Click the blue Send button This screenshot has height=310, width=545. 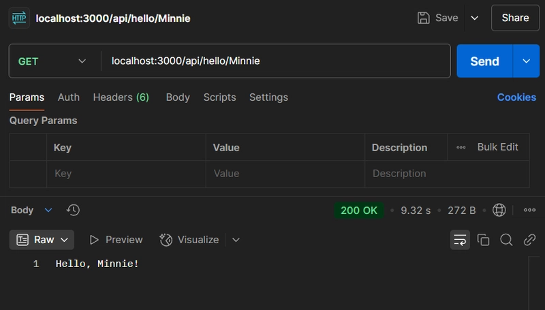point(484,61)
